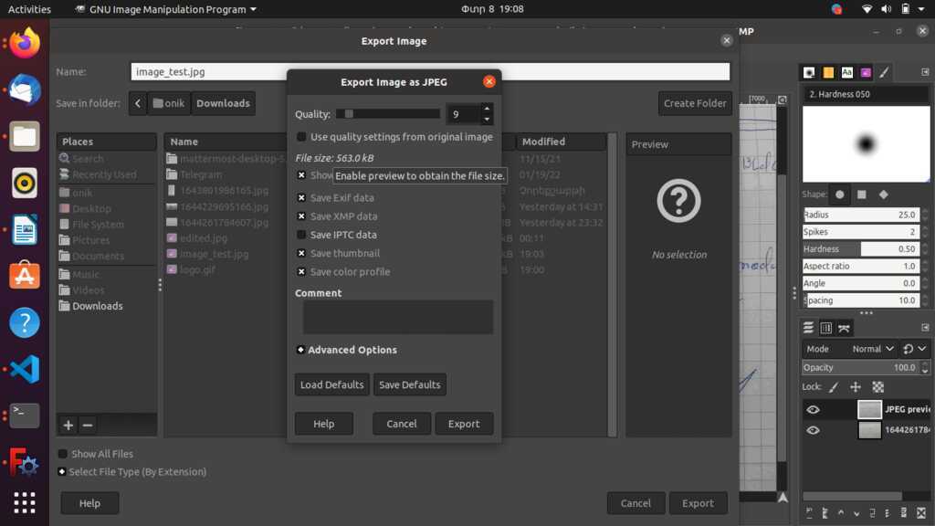Remove a bookmark with the minus button
935x526 pixels.
pyautogui.click(x=87, y=426)
